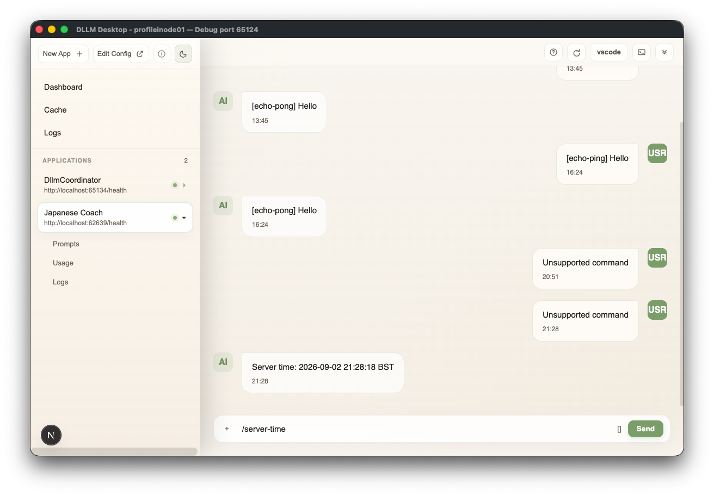Screen dimensions: 714x496
Task: Click the 20:51 timestamp
Action: click(551, 277)
